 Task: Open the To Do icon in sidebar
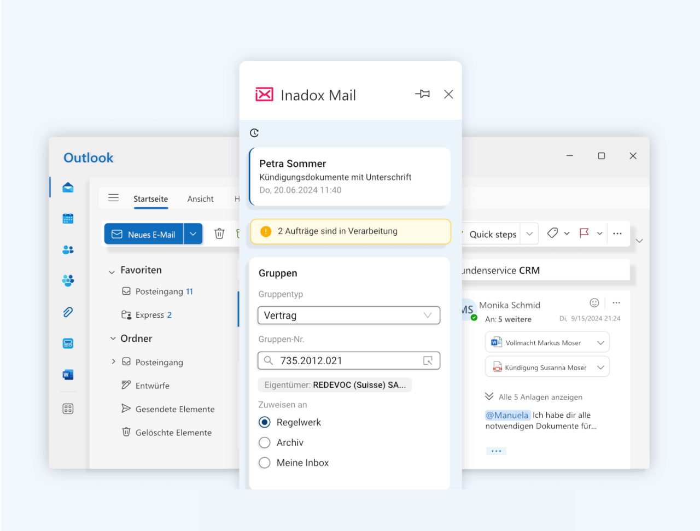(x=68, y=343)
